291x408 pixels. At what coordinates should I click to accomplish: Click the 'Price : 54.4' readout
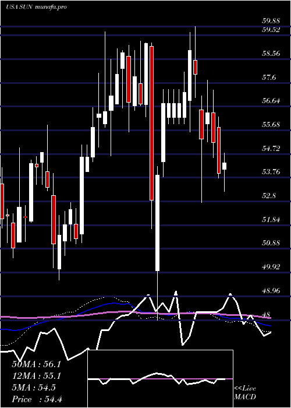pyautogui.click(x=37, y=399)
